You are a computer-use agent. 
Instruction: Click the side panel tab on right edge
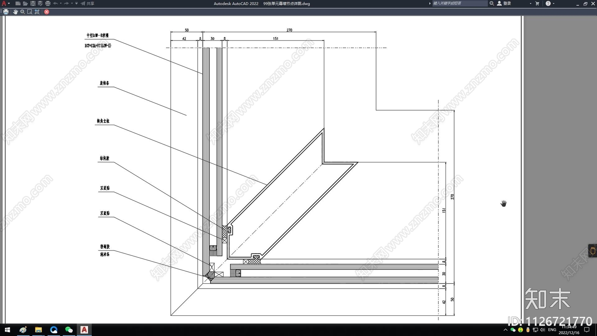(593, 251)
